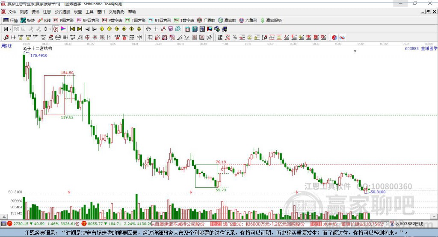Click the black right arrow icon
This screenshot has width=438, height=237.
(x=95, y=29)
